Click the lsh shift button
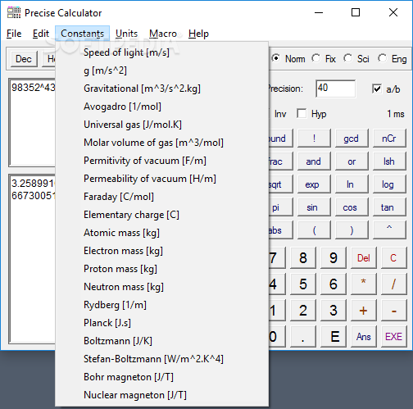 point(389,161)
